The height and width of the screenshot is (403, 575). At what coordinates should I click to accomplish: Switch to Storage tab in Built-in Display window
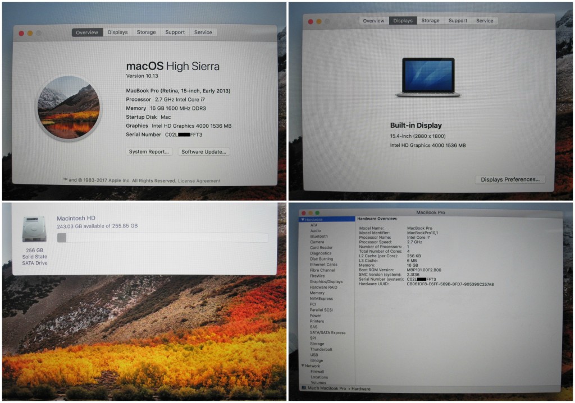click(430, 21)
